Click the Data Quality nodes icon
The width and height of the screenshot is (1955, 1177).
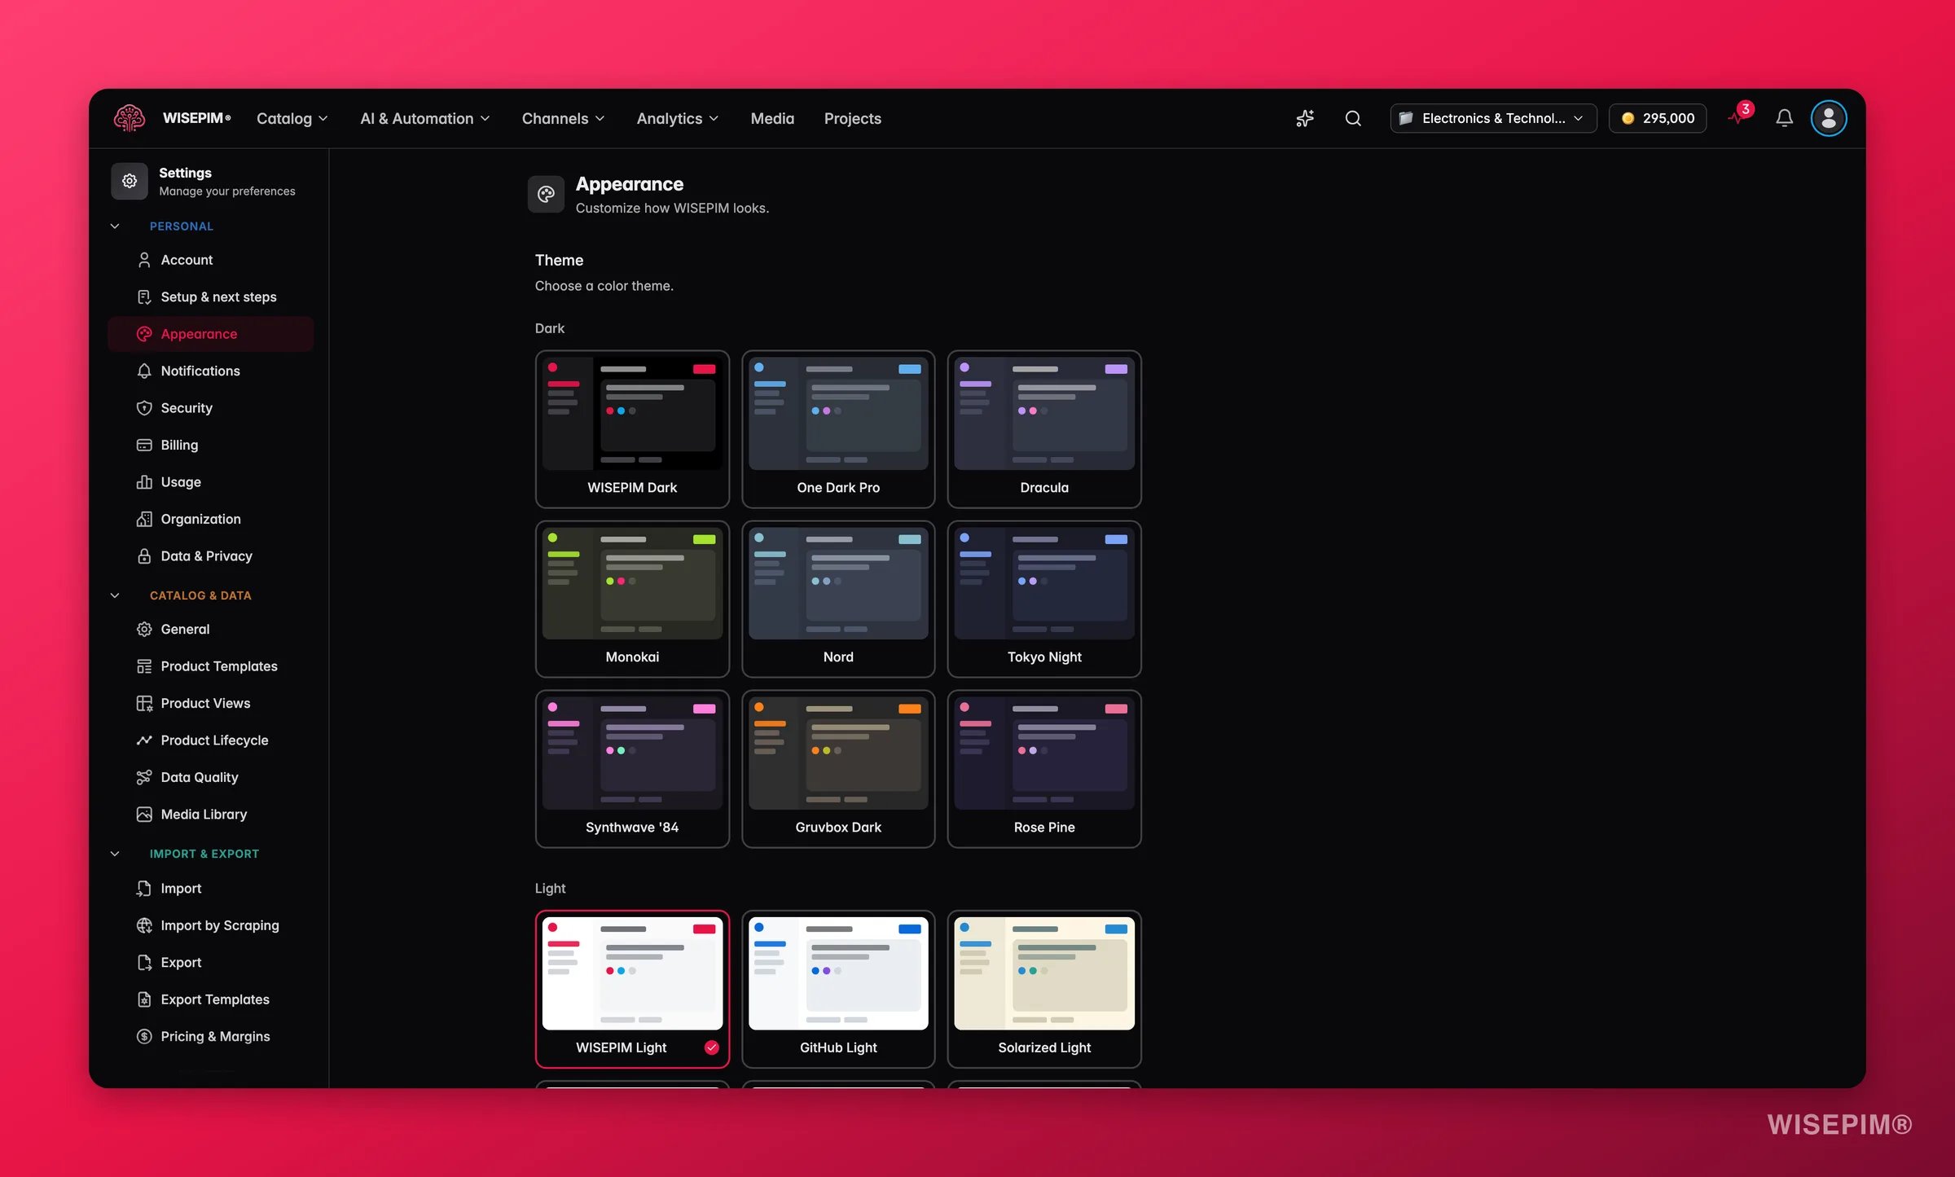144,777
